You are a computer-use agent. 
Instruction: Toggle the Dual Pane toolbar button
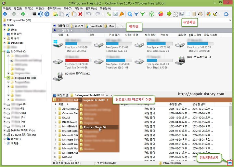pos(188,14)
